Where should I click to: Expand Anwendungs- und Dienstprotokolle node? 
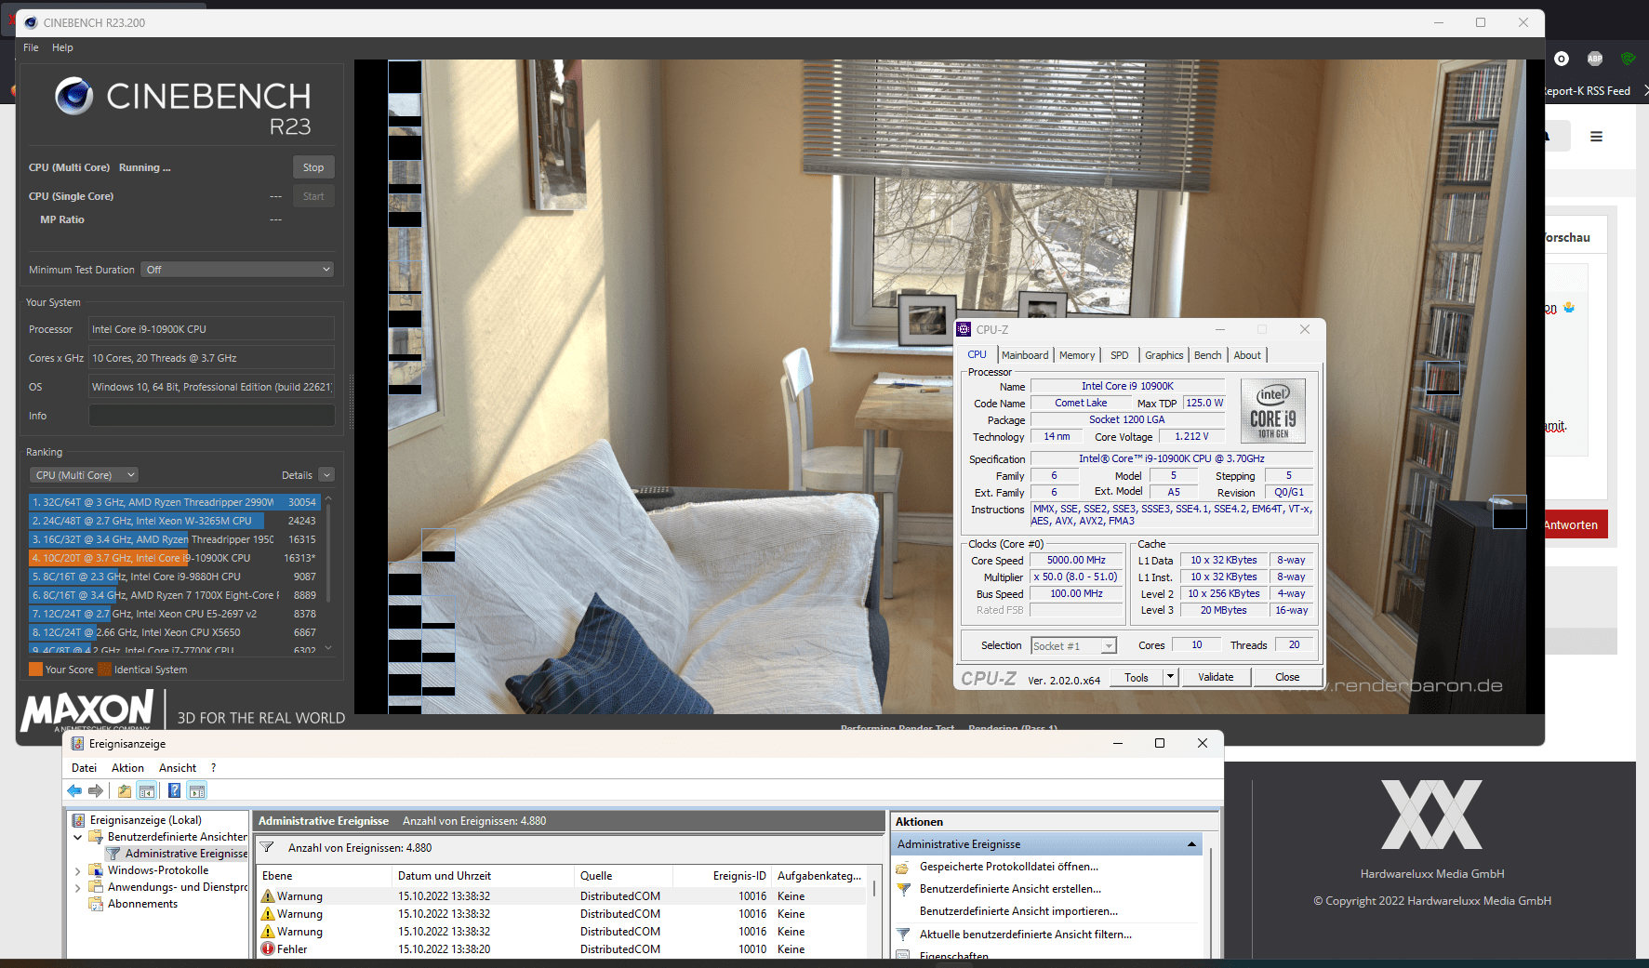tap(78, 888)
